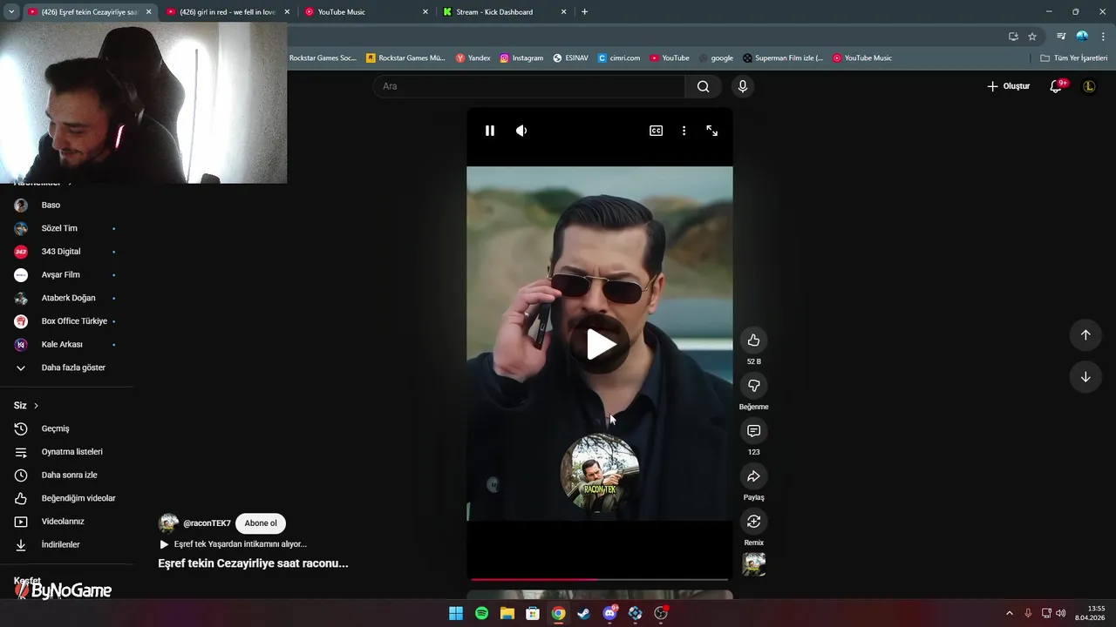Mute the Shorts video volume
The width and height of the screenshot is (1116, 627).
tap(521, 131)
